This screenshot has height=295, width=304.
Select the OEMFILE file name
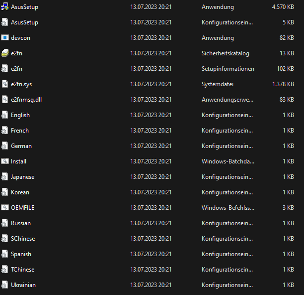(23, 208)
